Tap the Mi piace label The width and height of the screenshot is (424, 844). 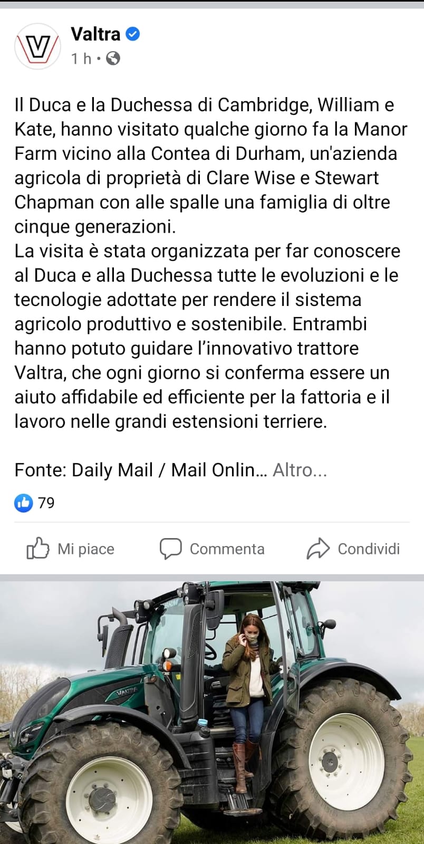[x=86, y=549]
